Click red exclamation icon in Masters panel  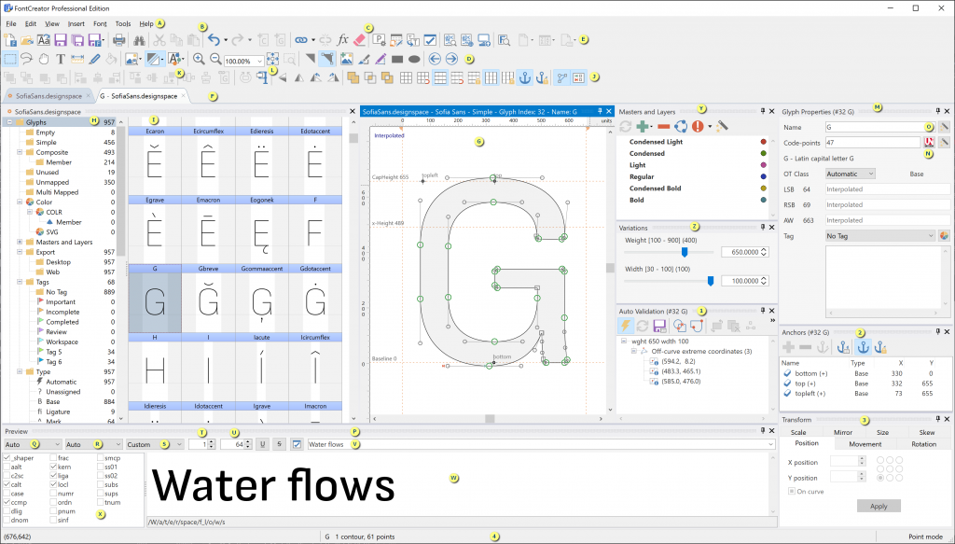click(x=698, y=126)
